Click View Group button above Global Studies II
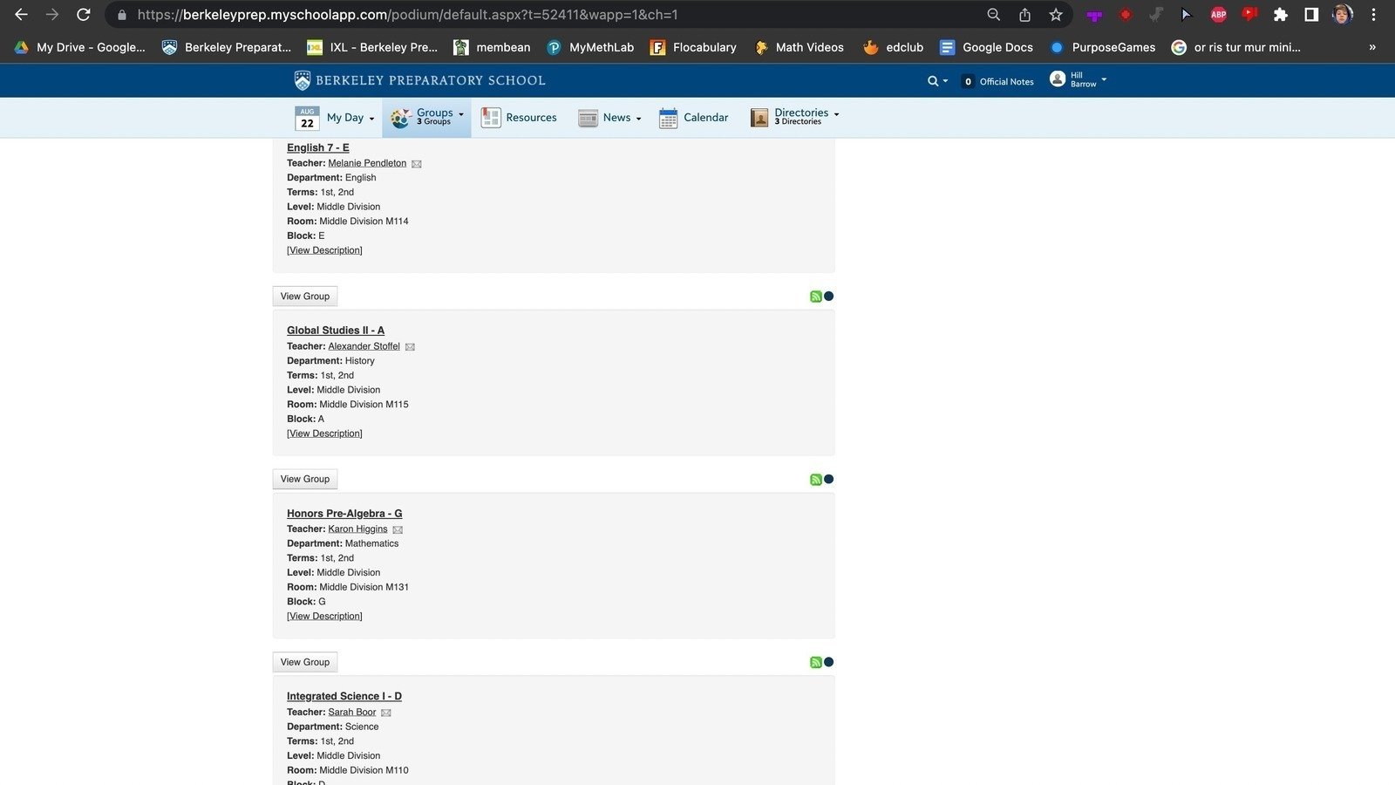 coord(305,297)
